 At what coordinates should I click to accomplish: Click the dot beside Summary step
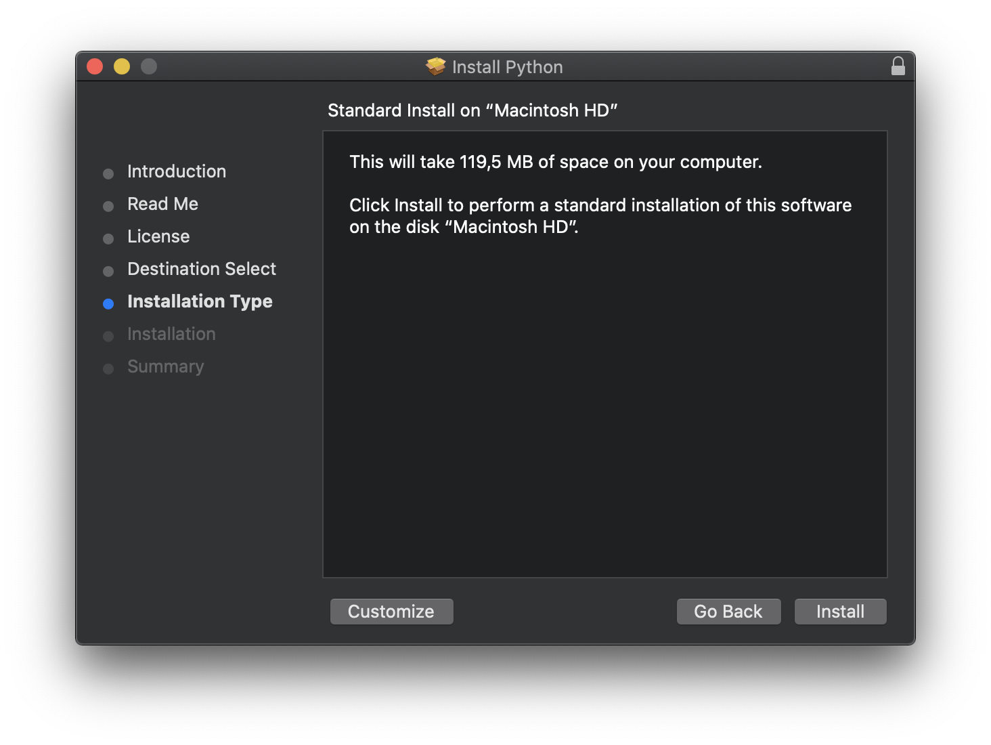pos(108,368)
